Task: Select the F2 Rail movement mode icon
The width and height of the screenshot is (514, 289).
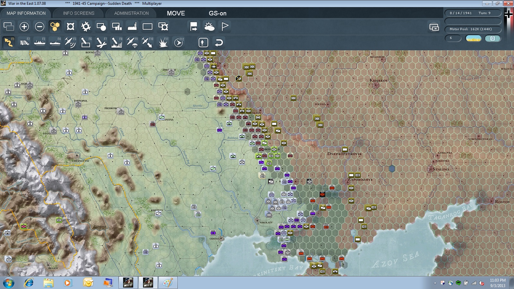Action: point(24,42)
